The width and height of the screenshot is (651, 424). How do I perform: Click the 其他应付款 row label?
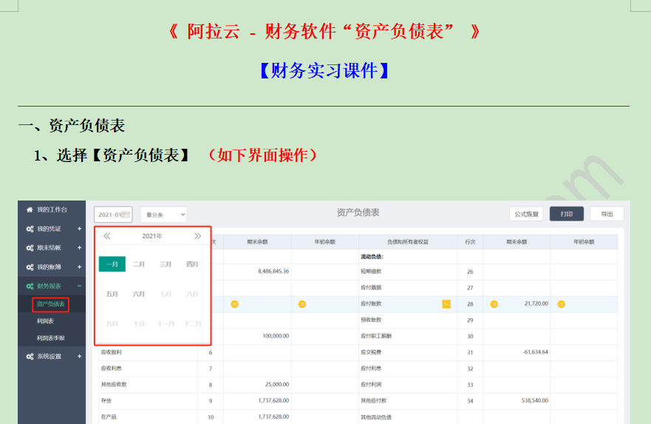(x=374, y=401)
